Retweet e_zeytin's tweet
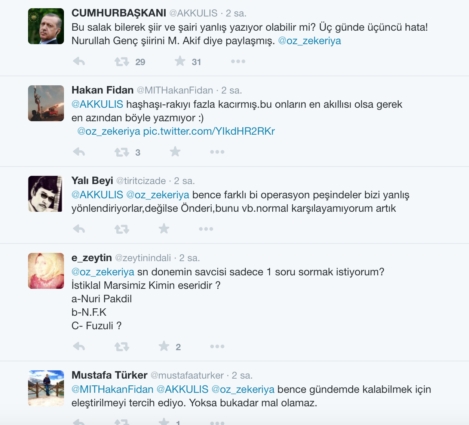 click(x=122, y=346)
